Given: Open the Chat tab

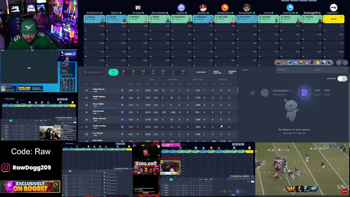Looking at the screenshot, I should click(x=317, y=70).
